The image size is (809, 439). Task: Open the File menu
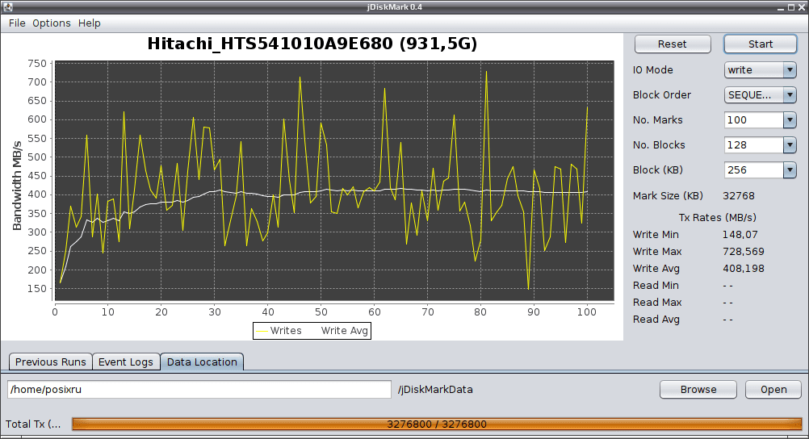[17, 23]
